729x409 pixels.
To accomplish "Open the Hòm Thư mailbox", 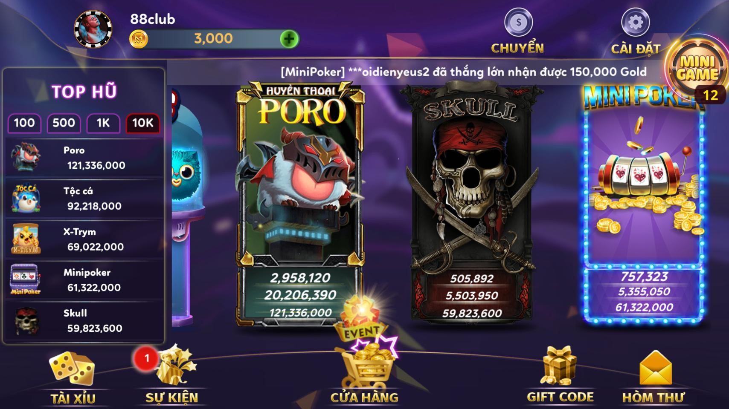I will pyautogui.click(x=656, y=368).
